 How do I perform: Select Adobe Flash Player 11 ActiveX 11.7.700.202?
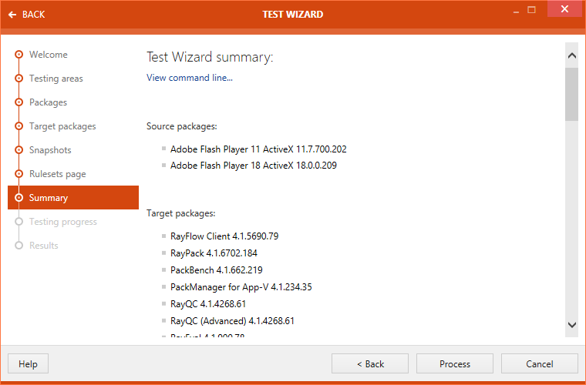[258, 149]
